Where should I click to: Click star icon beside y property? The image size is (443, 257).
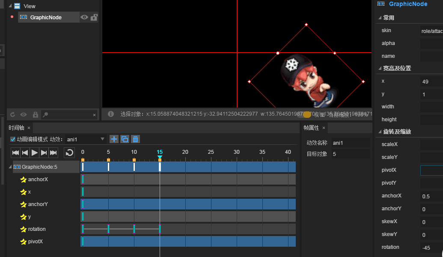point(24,217)
